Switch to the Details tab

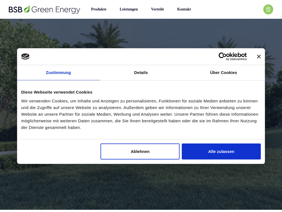(x=141, y=73)
